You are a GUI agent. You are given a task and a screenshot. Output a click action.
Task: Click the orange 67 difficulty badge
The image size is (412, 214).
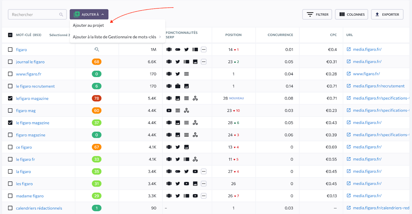[x=97, y=147]
